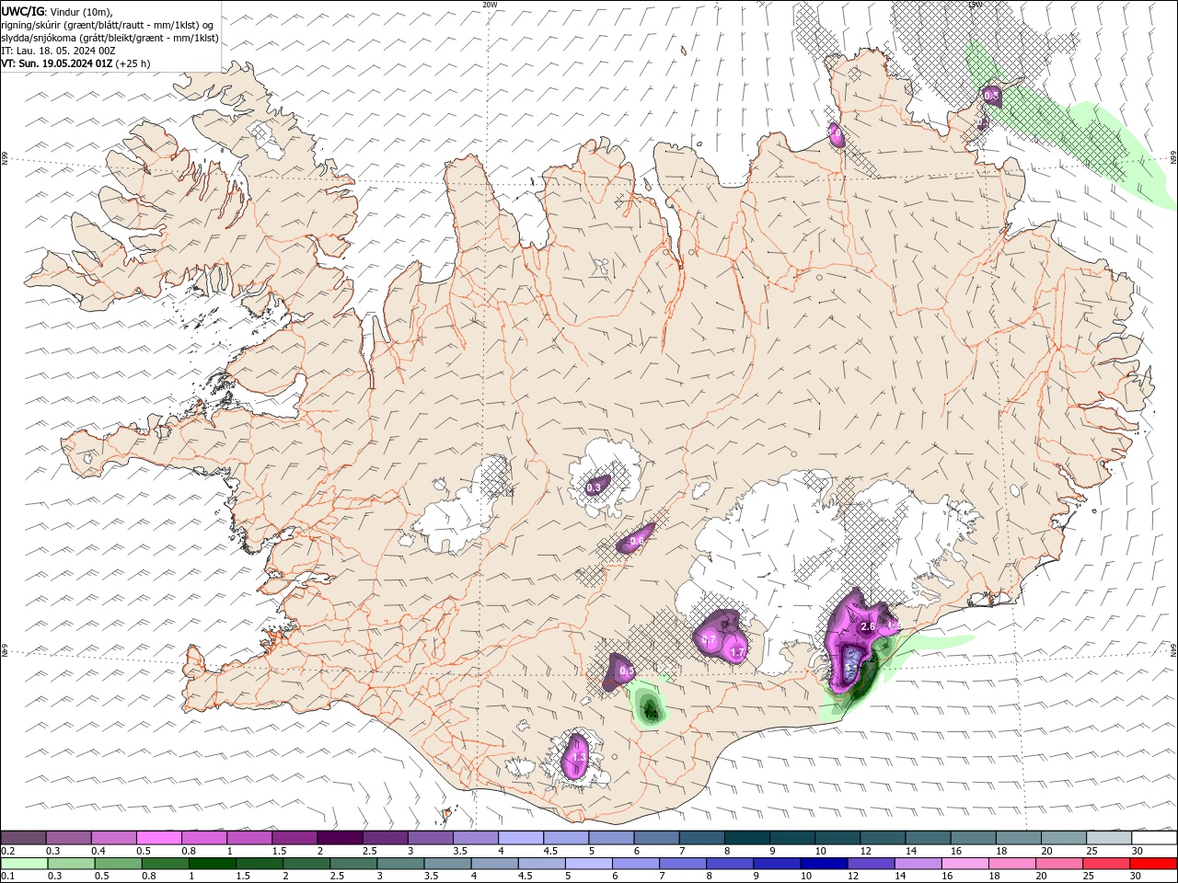Click the 0.5 value near northeast coast

pos(991,95)
